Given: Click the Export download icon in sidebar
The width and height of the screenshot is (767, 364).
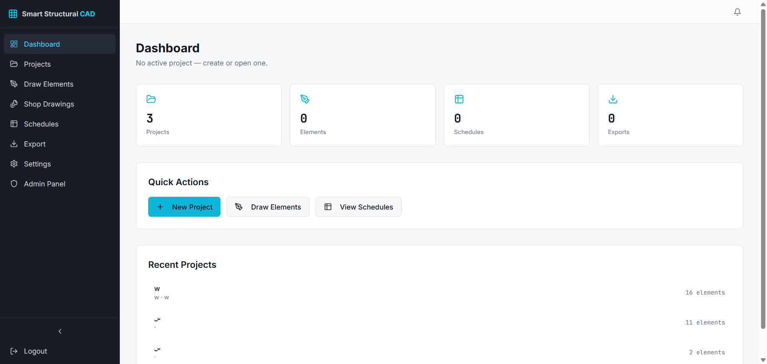Looking at the screenshot, I should [x=14, y=144].
